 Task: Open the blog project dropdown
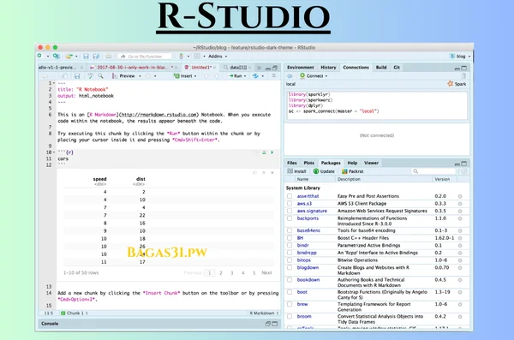click(x=460, y=57)
